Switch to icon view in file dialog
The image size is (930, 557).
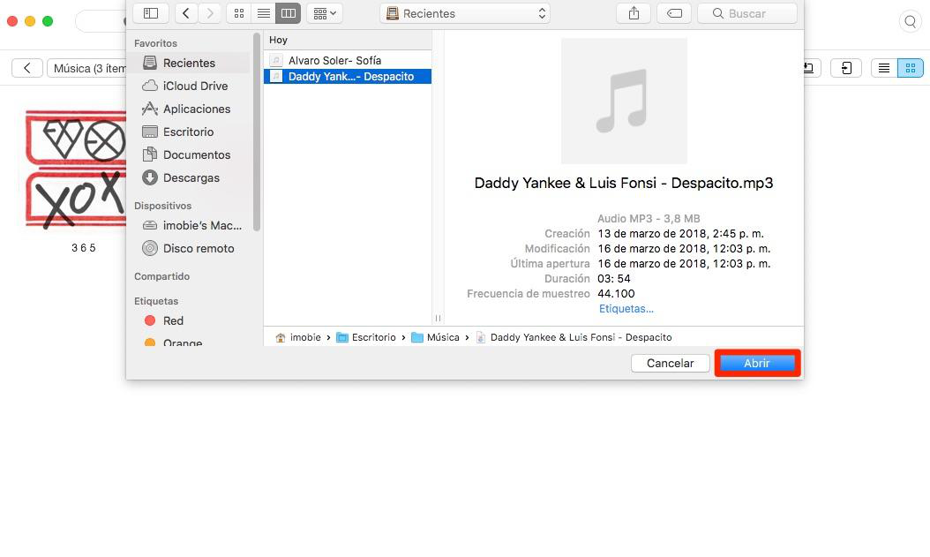coord(239,13)
